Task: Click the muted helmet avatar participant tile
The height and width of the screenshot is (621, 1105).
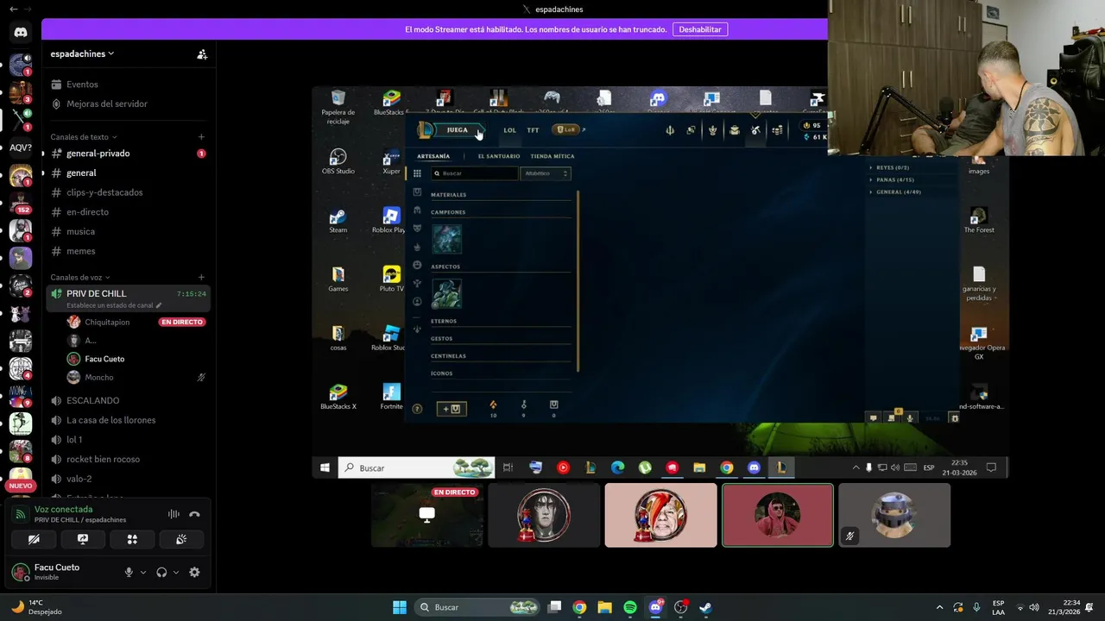Action: coord(894,515)
